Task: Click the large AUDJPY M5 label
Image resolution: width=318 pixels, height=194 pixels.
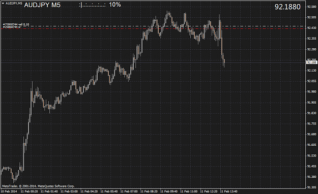Action: pyautogui.click(x=42, y=5)
